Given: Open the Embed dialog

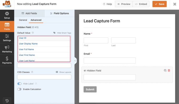Looking at the screenshot, I should coord(141,4).
